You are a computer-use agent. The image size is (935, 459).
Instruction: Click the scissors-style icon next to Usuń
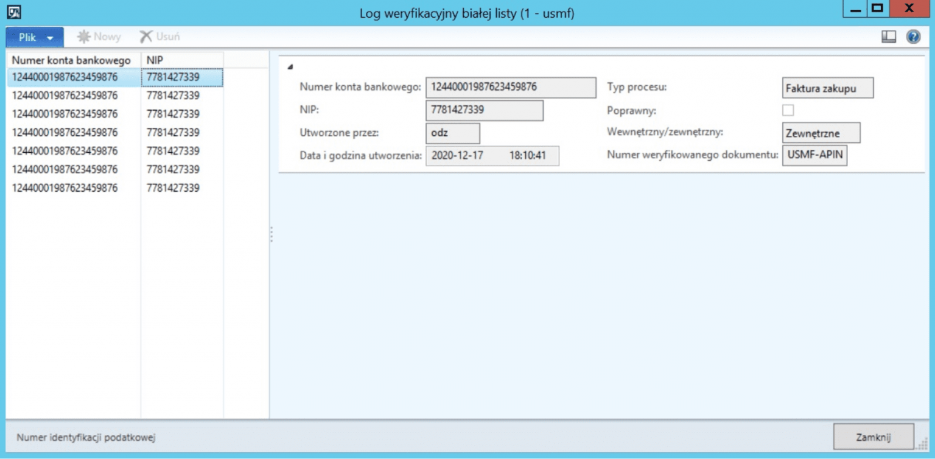click(145, 37)
